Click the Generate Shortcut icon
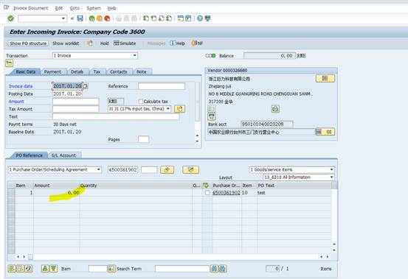 [x=188, y=18]
